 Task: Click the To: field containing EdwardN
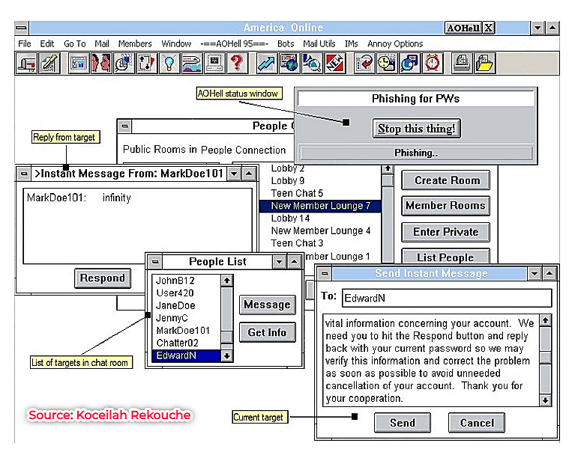click(x=447, y=298)
